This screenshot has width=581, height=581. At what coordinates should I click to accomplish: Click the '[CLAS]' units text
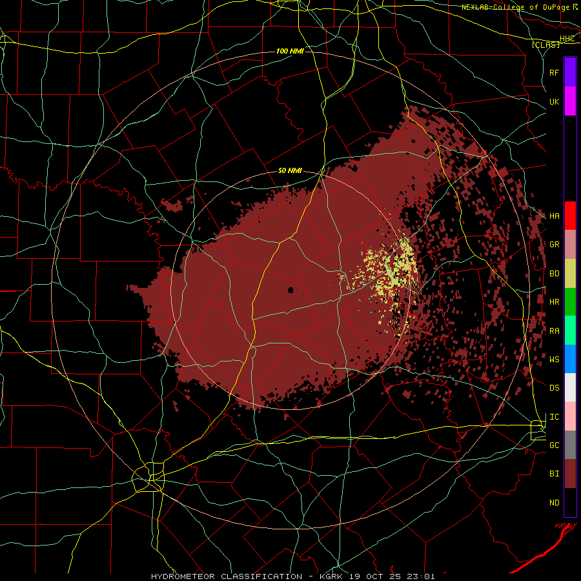(546, 45)
